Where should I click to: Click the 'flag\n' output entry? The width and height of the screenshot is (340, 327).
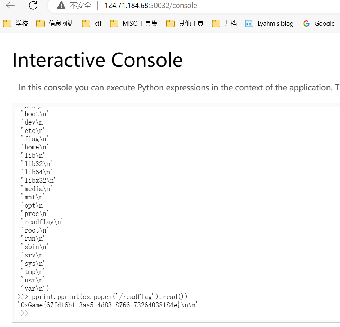point(35,139)
